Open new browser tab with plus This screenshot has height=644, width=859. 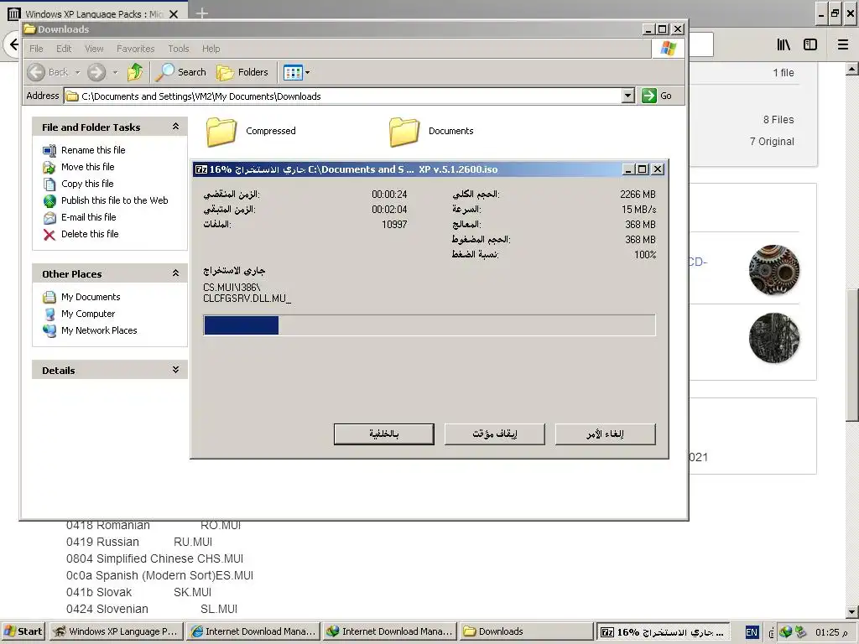coord(201,13)
